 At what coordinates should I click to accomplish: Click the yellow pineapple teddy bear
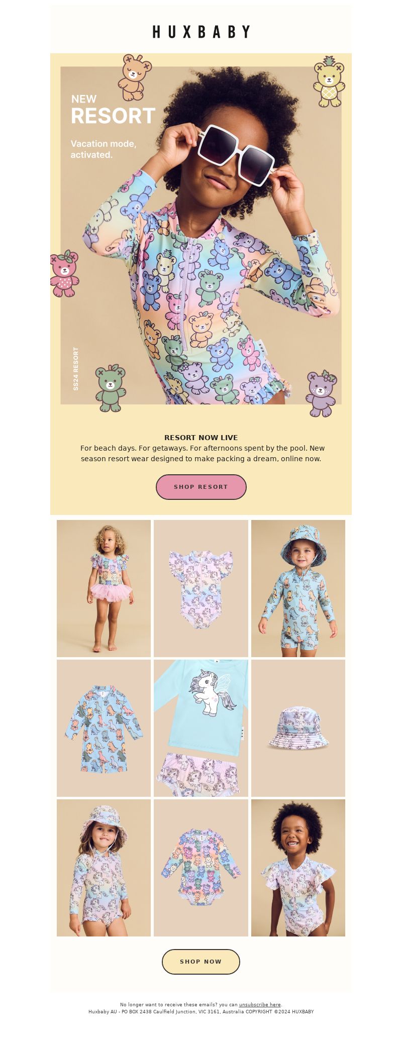click(329, 82)
